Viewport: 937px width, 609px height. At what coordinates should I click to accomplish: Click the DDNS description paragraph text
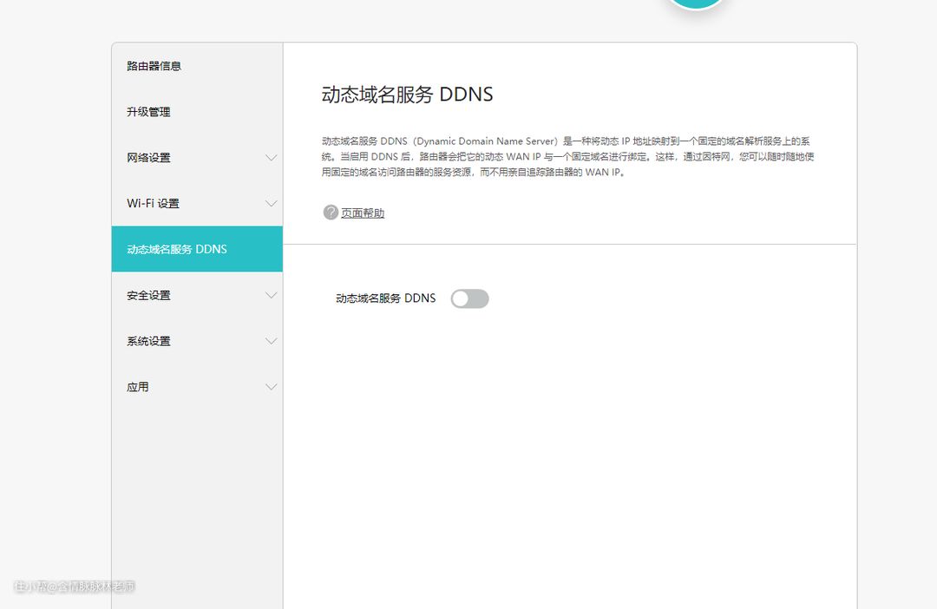tap(567, 156)
